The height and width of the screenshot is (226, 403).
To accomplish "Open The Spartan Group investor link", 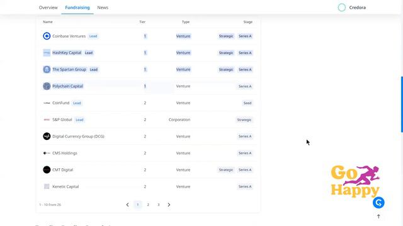I will point(69,70).
